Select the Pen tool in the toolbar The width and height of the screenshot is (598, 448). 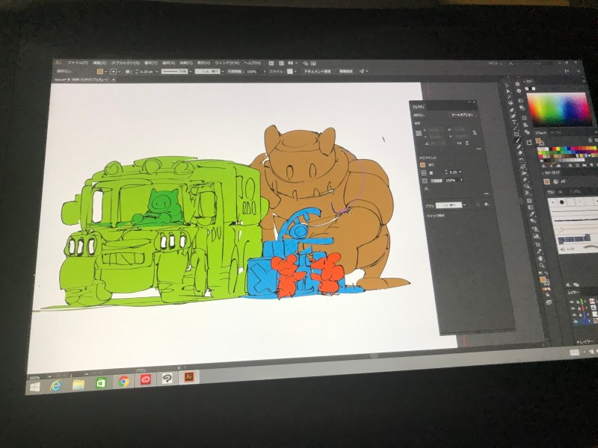pos(512,110)
